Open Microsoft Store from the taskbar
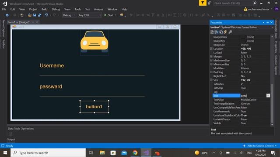The height and width of the screenshot is (157, 280). [113, 153]
